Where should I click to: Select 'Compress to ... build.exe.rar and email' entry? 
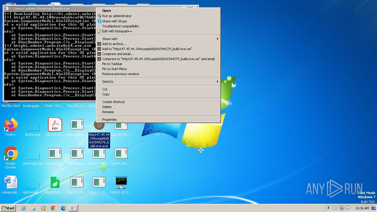pyautogui.click(x=158, y=59)
